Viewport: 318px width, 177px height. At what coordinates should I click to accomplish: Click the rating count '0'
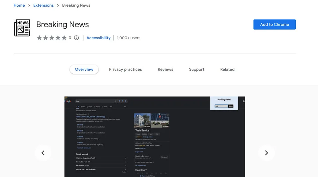70,38
